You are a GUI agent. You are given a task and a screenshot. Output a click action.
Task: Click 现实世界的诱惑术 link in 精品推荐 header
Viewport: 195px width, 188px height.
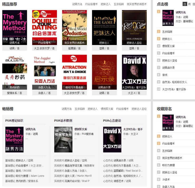(x=136, y=4)
